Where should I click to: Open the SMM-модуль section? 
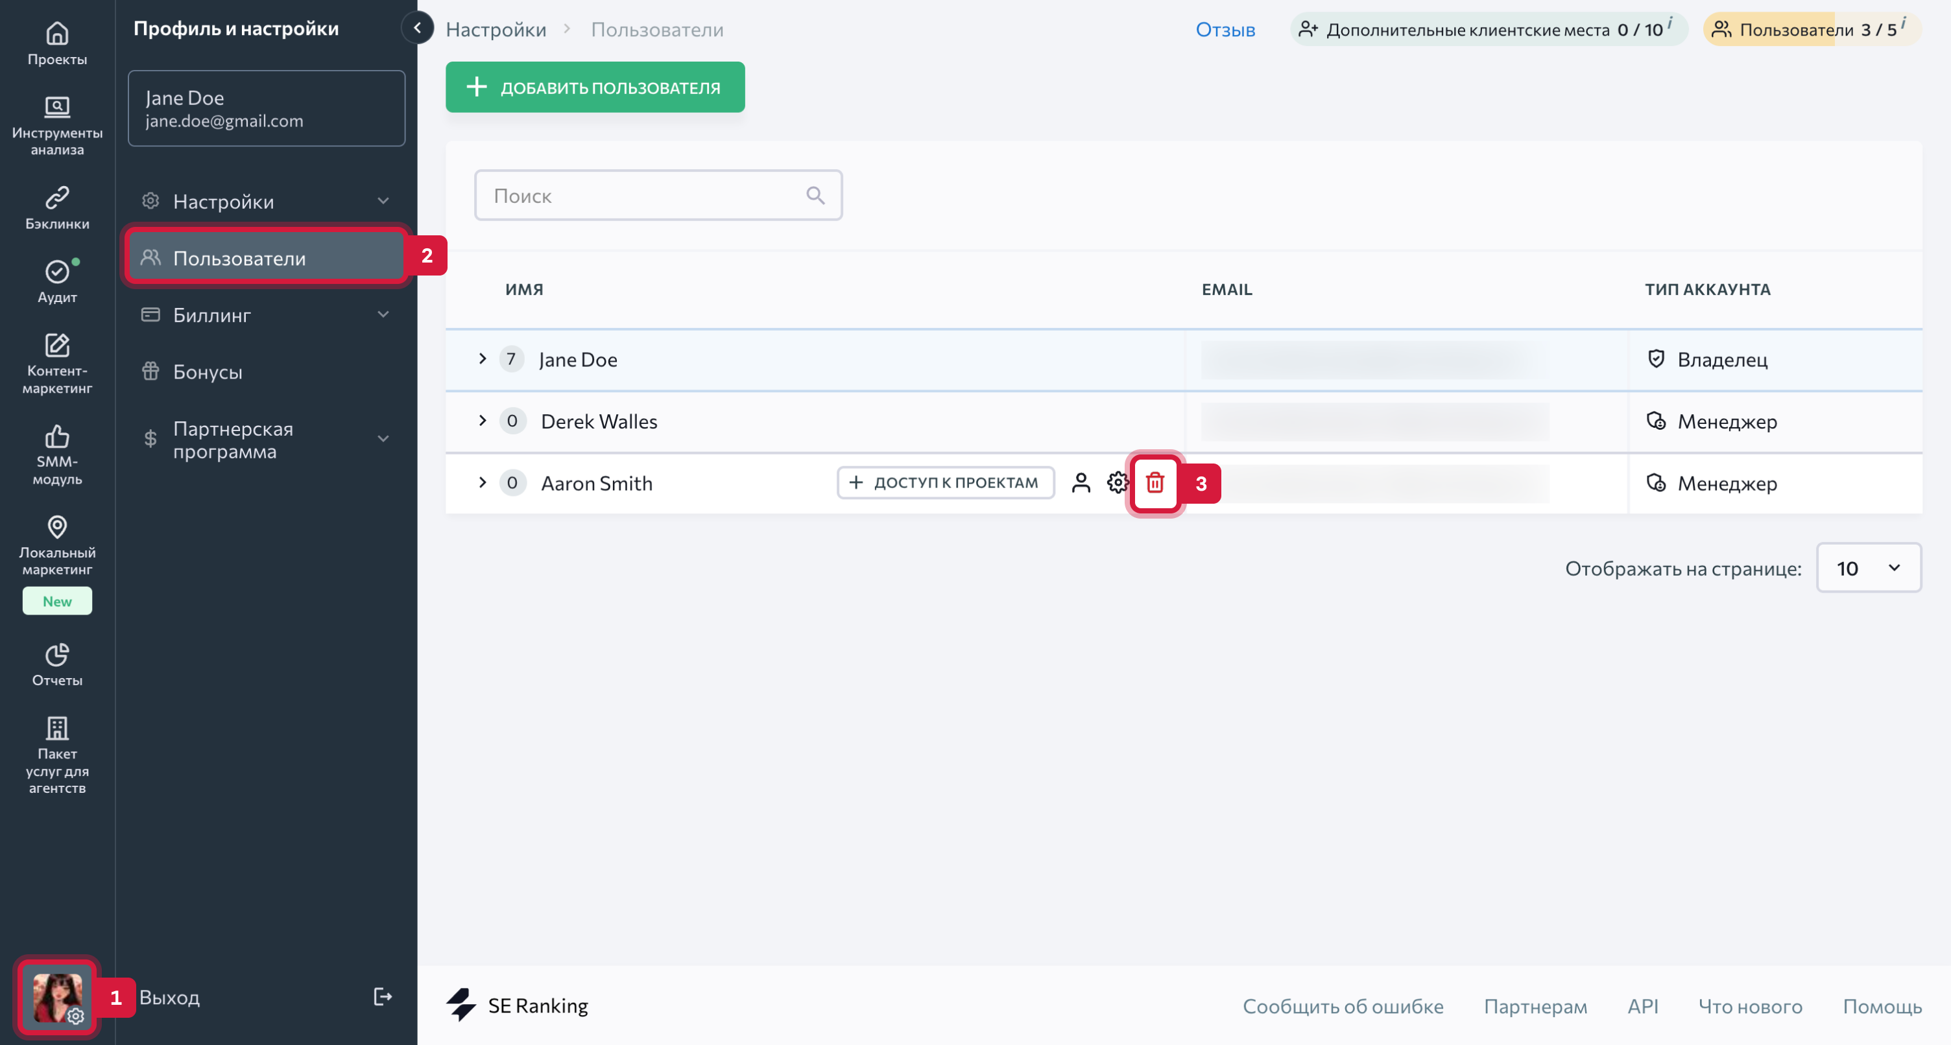[57, 454]
